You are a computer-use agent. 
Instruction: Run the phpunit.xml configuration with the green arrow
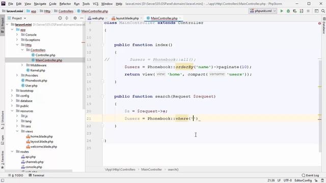pyautogui.click(x=282, y=11)
